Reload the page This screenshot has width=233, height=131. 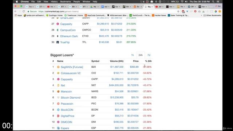pyautogui.click(x=24, y=11)
